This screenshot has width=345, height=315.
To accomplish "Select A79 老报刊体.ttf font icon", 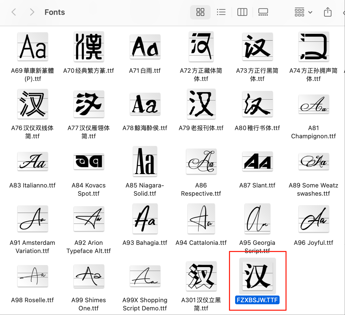I will tap(201, 104).
